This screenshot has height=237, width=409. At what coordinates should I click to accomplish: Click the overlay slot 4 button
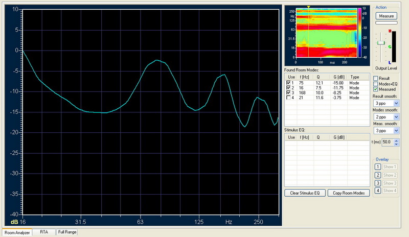coord(377,191)
